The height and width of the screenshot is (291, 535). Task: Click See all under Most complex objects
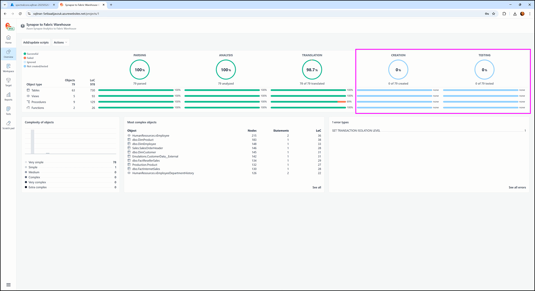pos(316,187)
